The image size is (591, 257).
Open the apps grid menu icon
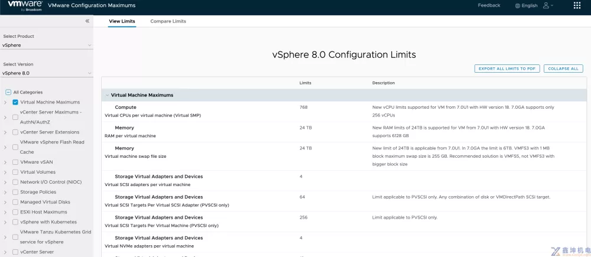(x=577, y=5)
